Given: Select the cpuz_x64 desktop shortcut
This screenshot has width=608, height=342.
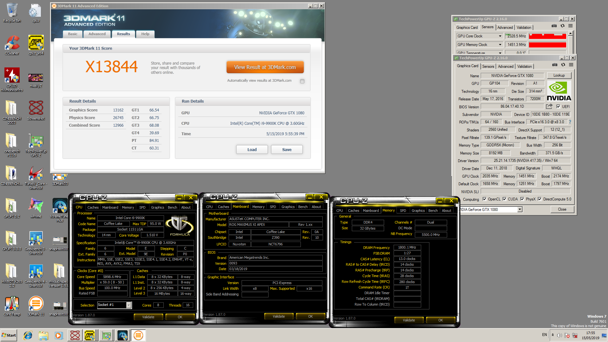Looking at the screenshot, I should pos(36,45).
